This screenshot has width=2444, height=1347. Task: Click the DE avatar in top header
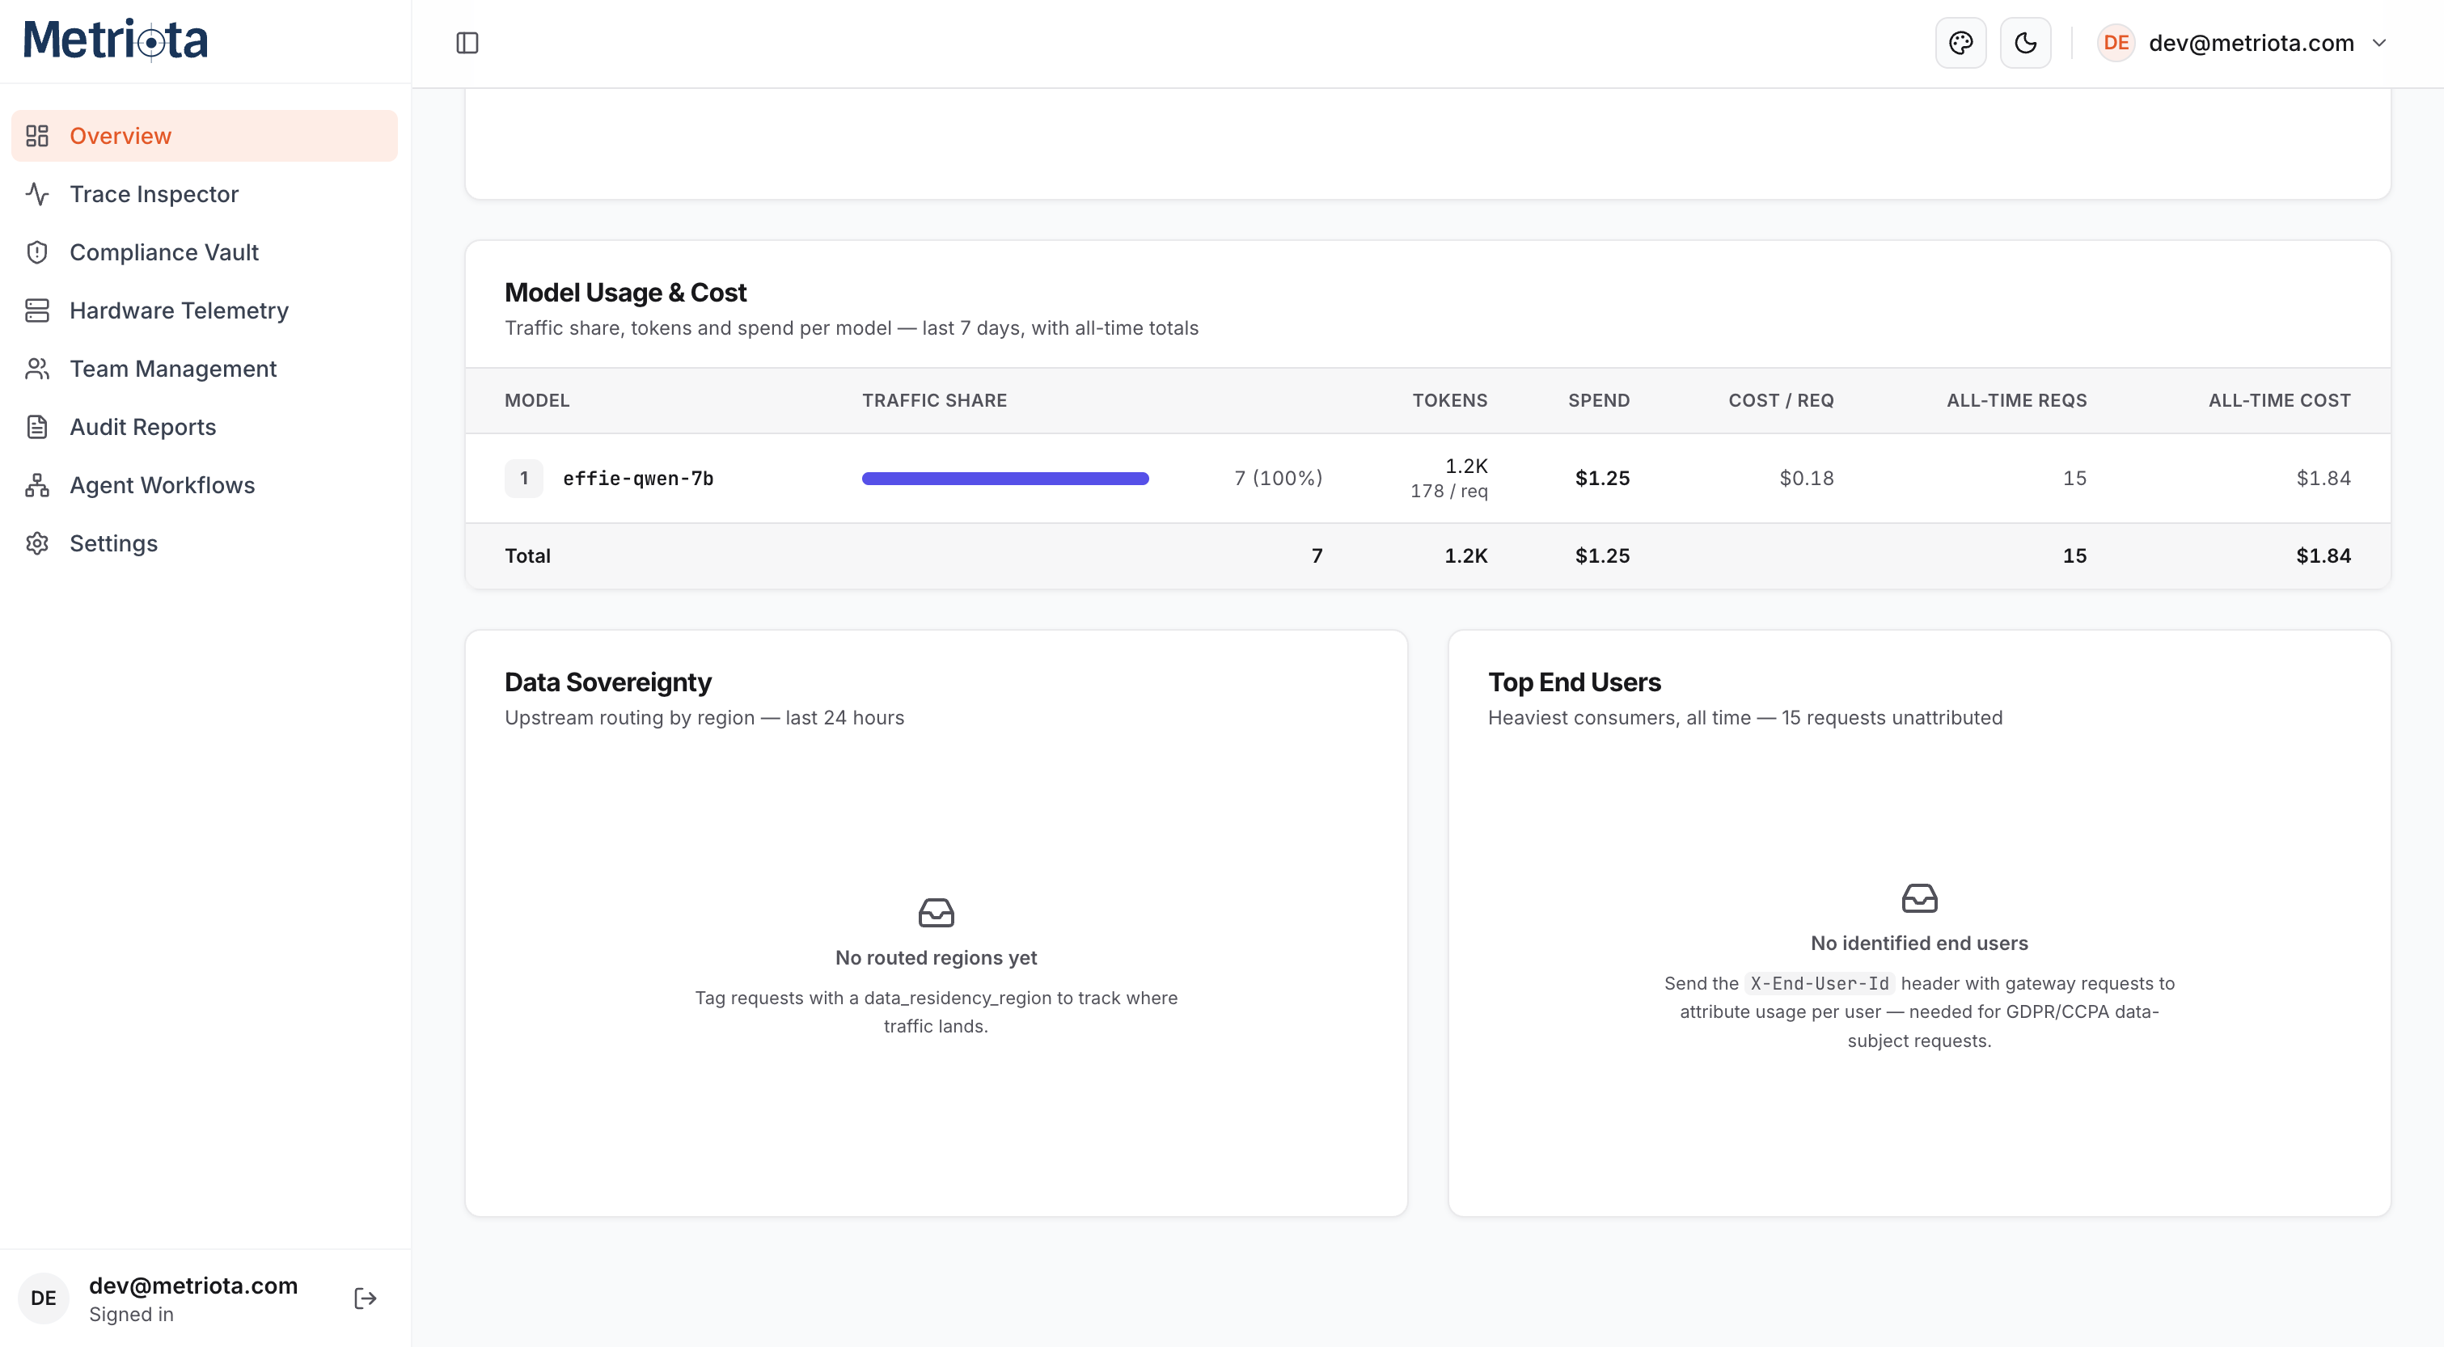(2115, 43)
